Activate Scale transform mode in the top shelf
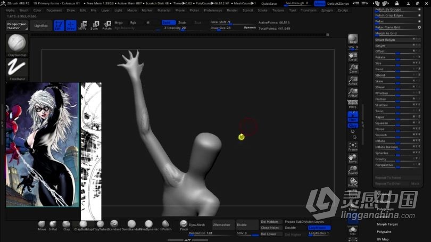Screen dimensions: 431x242 point(94,26)
